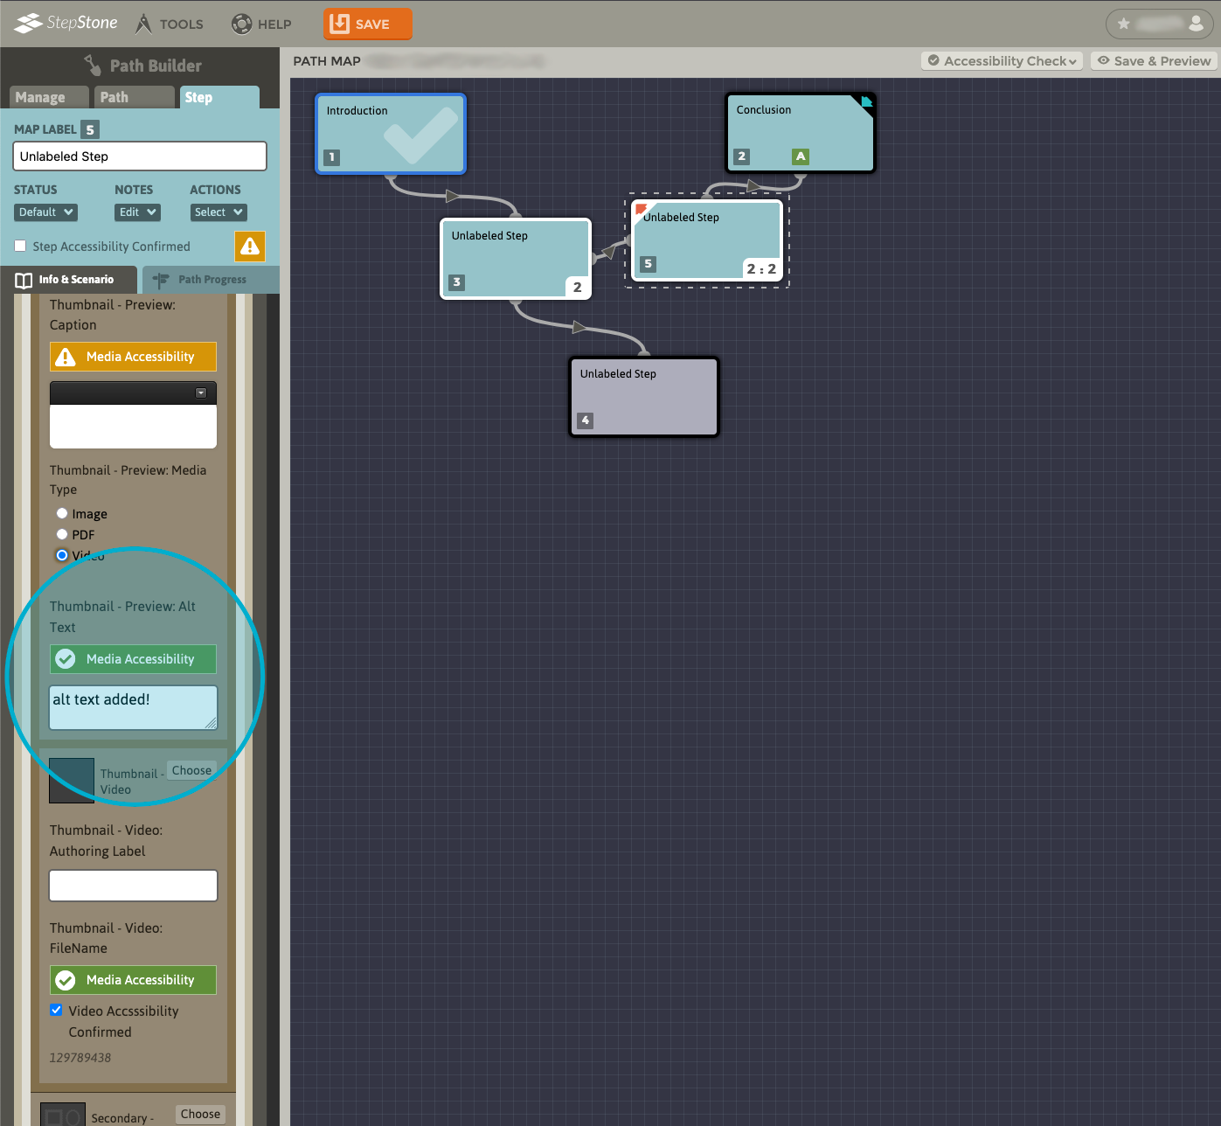Click the Thumbnail Video color swatch preview
This screenshot has width=1221, height=1126.
coord(72,780)
